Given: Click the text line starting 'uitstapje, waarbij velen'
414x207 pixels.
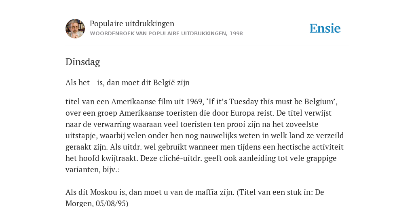Looking at the screenshot, I should [x=205, y=136].
